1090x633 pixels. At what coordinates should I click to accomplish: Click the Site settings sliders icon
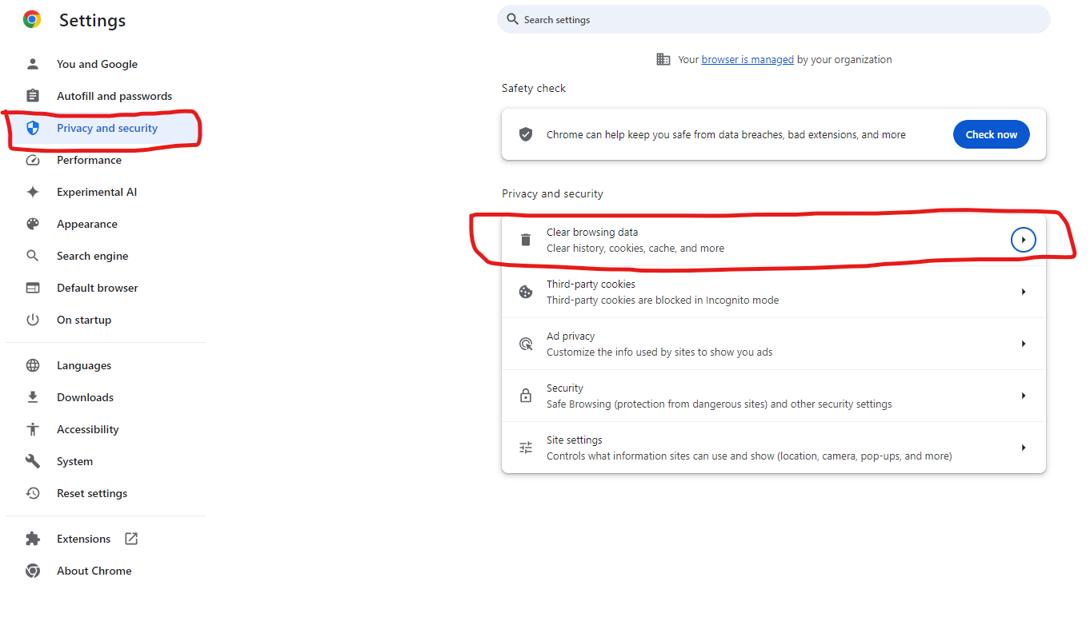pos(526,448)
